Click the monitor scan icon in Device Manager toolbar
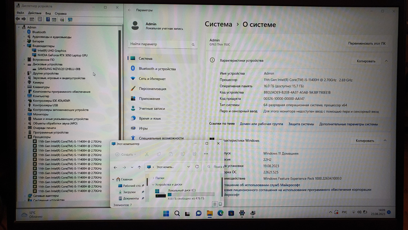This screenshot has width=408, height=230. click(70, 20)
